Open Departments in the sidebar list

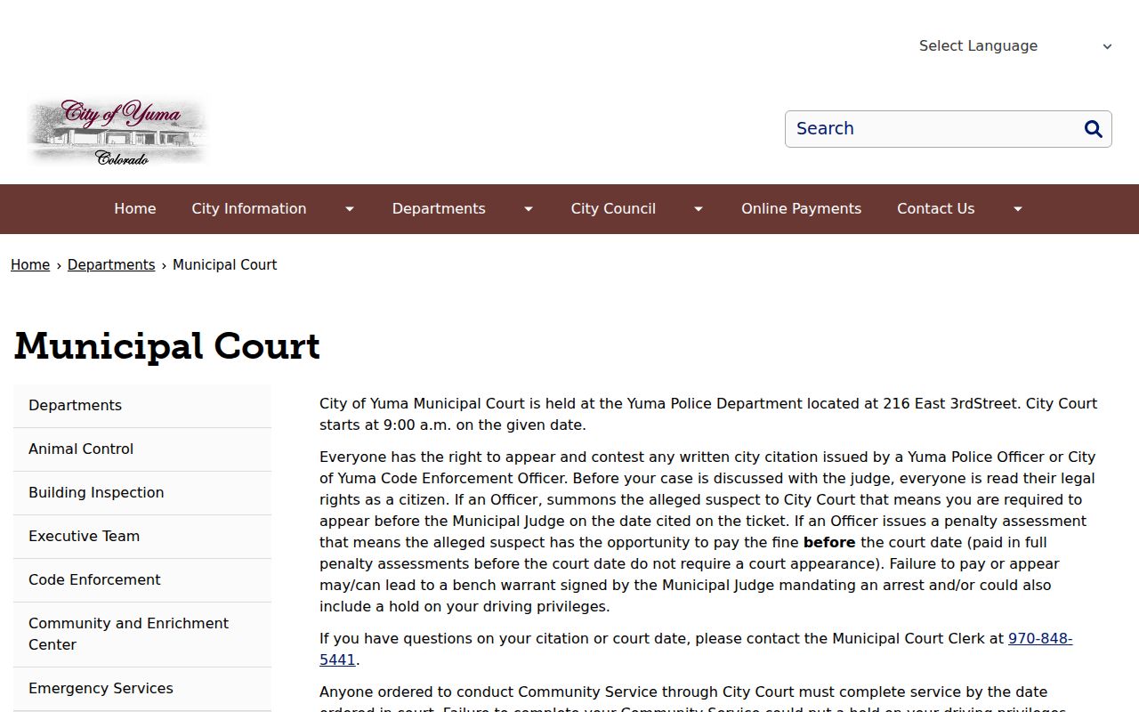142,406
